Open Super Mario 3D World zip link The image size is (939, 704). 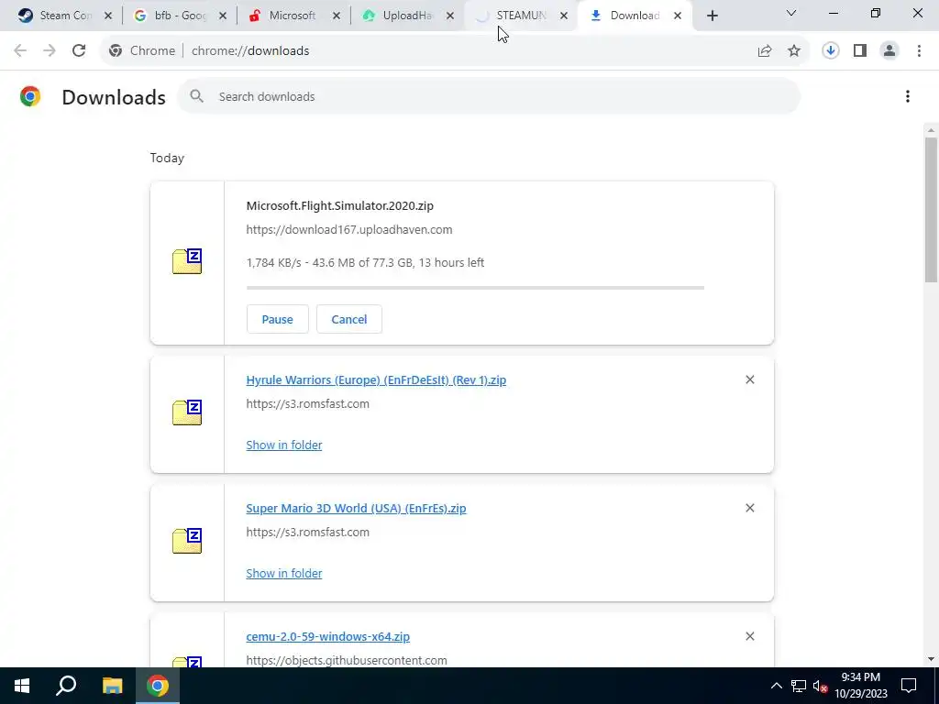click(356, 508)
